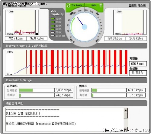Viewport: 151px width, 134px height.
Task: Click the upload speed 197,3 kbps field under graph
Action: (x=115, y=39)
